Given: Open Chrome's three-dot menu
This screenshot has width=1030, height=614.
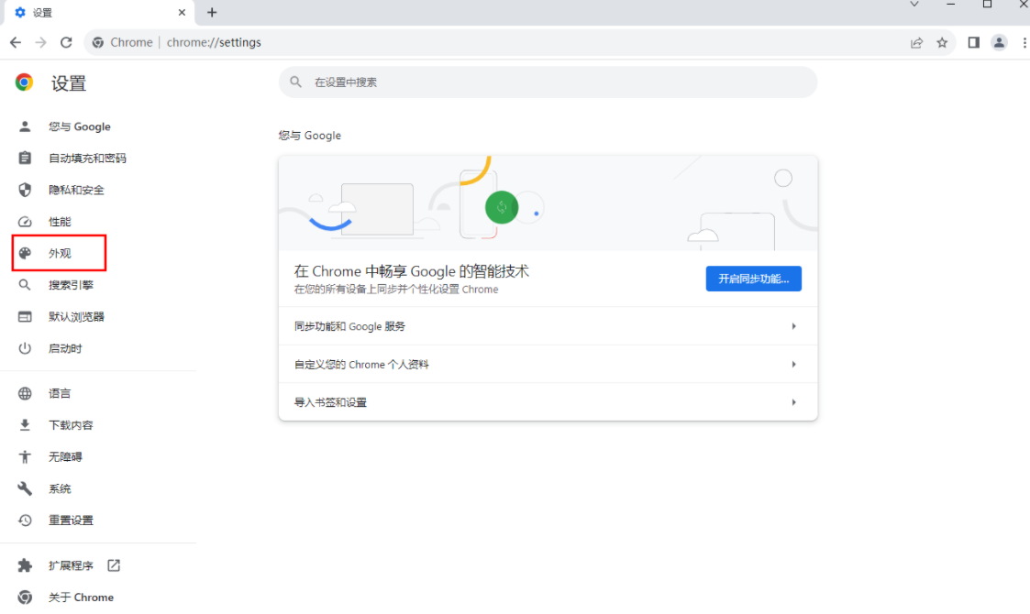Looking at the screenshot, I should click(1024, 43).
